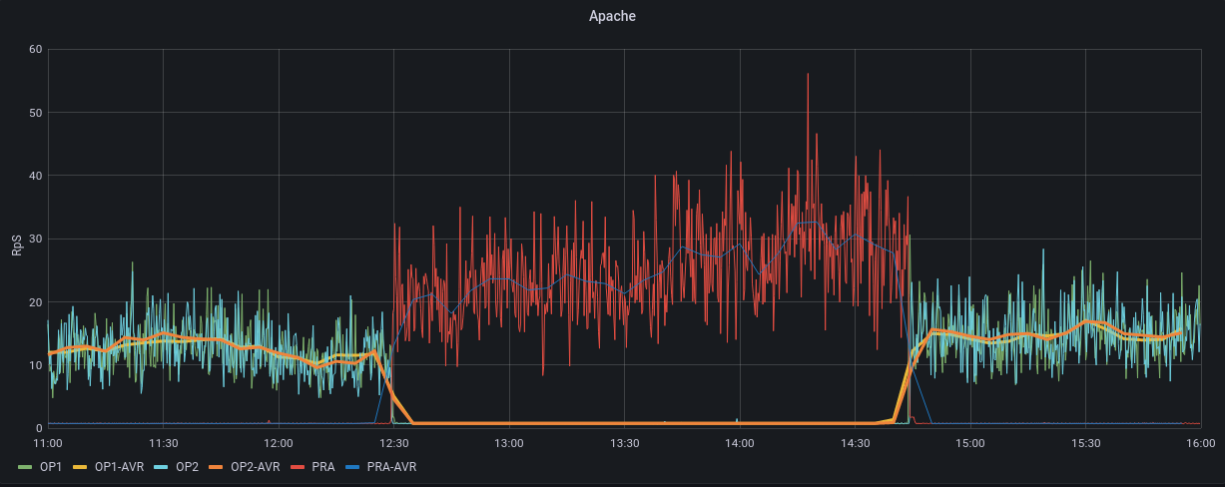The width and height of the screenshot is (1225, 487).
Task: Click the RpS y-axis title
Action: pyautogui.click(x=17, y=243)
